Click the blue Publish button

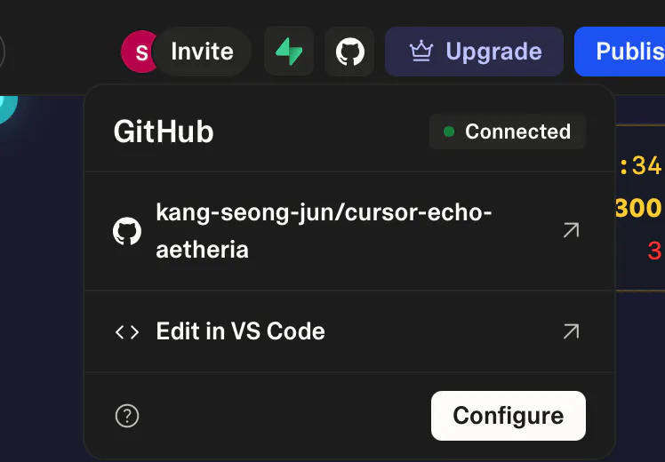tap(620, 52)
